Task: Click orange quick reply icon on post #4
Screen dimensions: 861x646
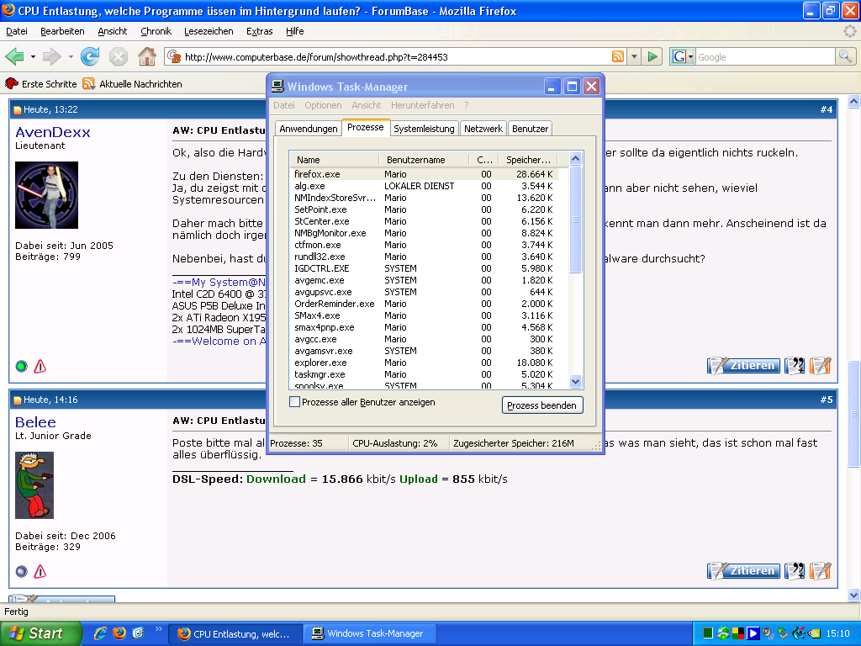Action: (820, 365)
